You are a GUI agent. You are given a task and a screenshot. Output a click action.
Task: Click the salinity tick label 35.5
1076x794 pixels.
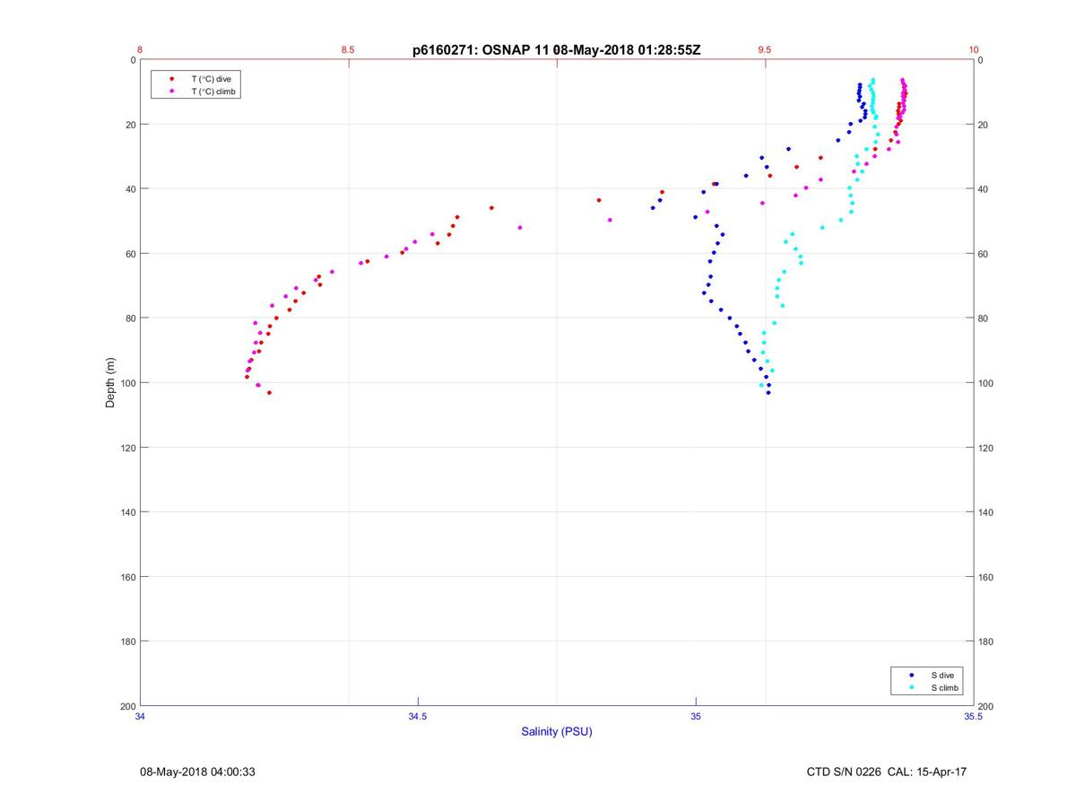(x=973, y=716)
